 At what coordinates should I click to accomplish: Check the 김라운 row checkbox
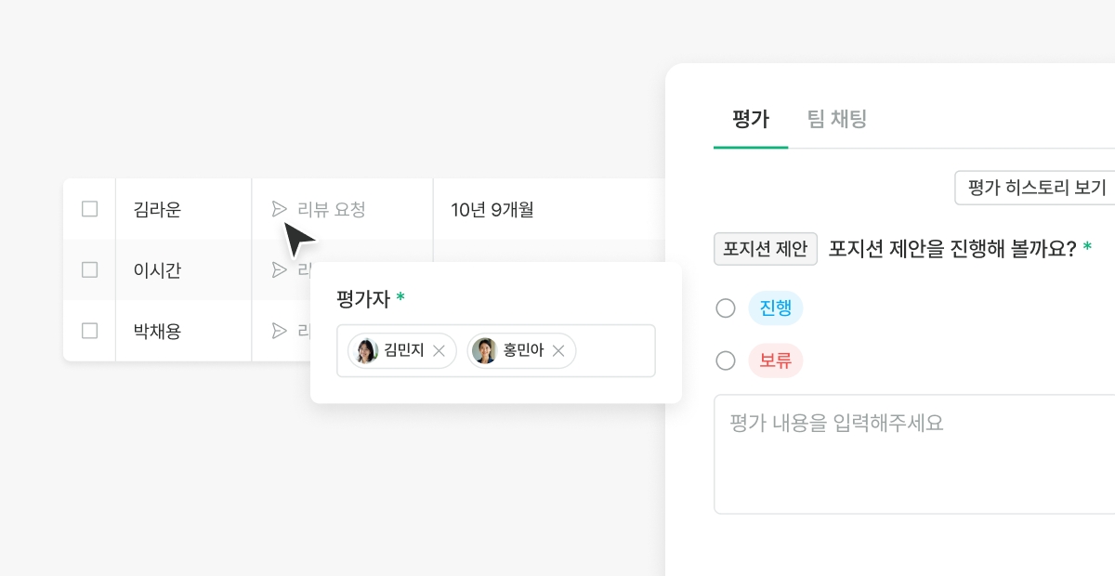coord(89,209)
